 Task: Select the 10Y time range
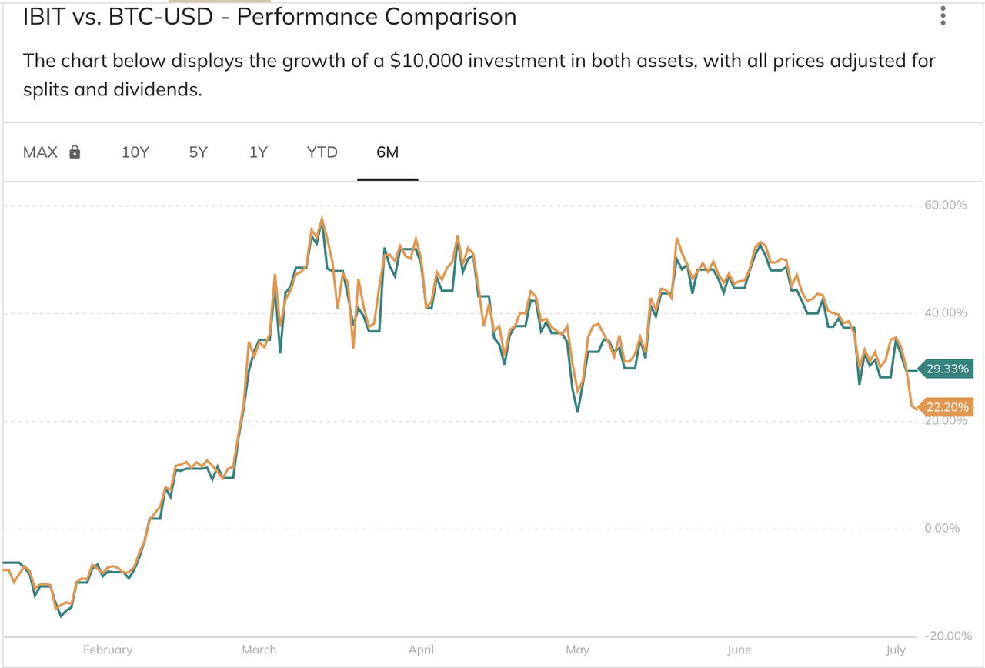pos(135,152)
